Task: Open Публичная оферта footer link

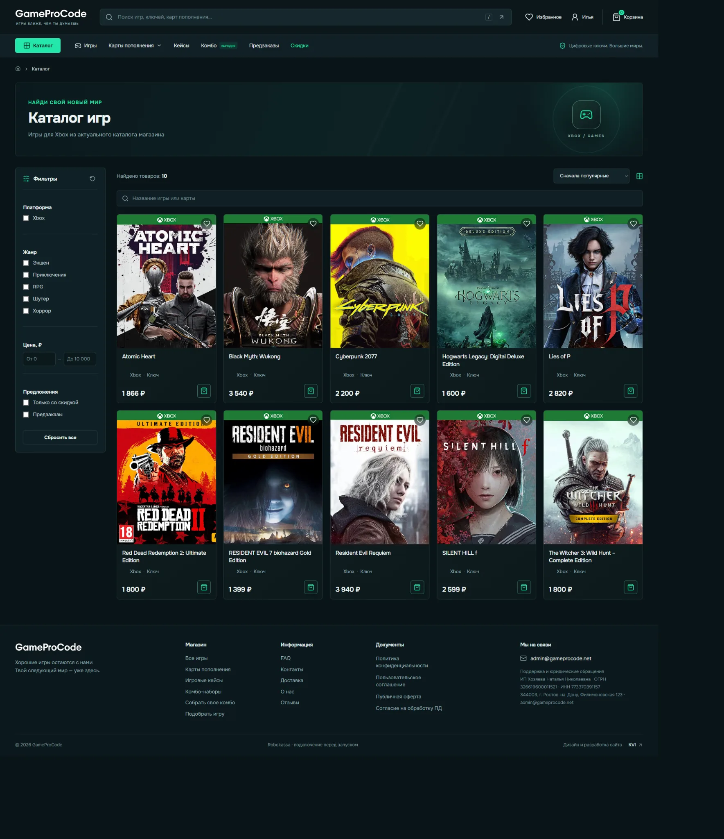Action: 398,696
